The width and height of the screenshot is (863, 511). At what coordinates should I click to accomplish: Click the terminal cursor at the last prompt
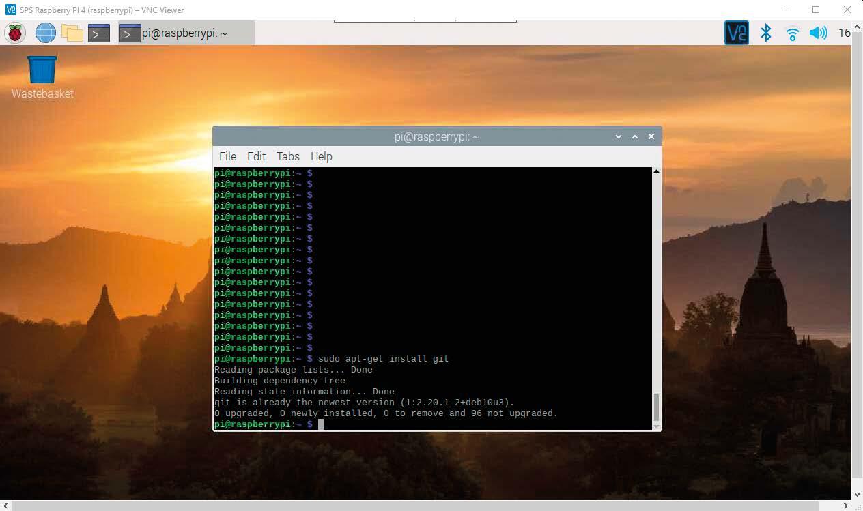tap(321, 424)
